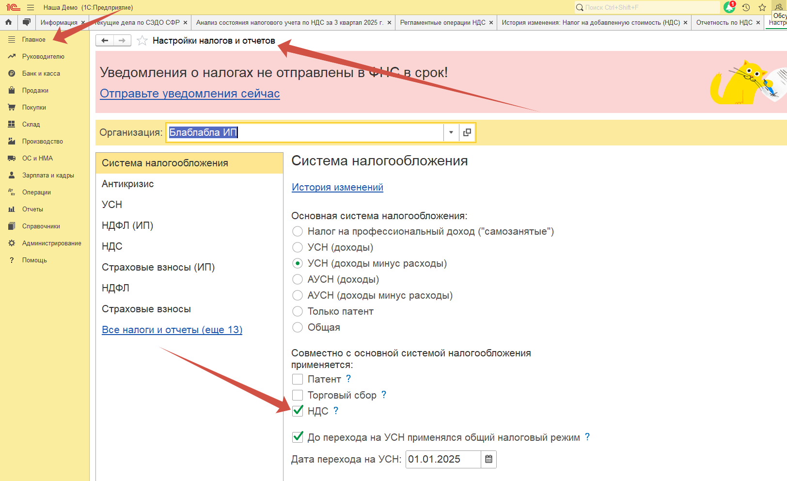Select the Общая tax system radio button
Screen dimensions: 787x481
coord(298,327)
